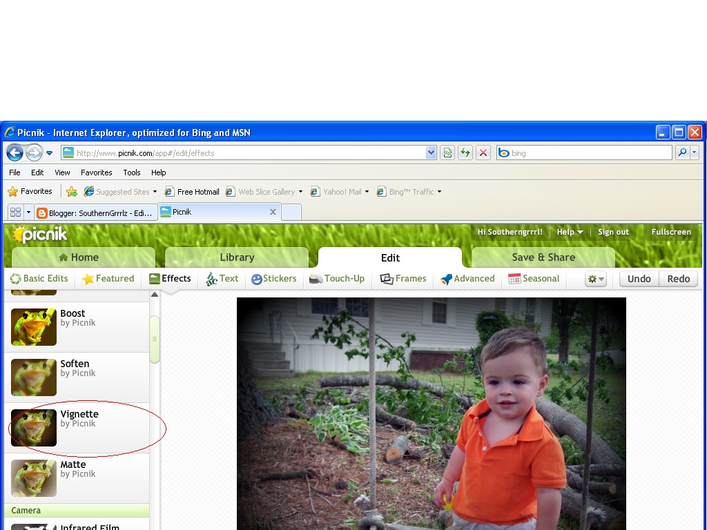Image resolution: width=707 pixels, height=530 pixels.
Task: Click the browser Forward arrow button
Action: [x=34, y=153]
